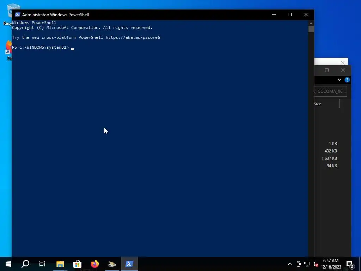The width and height of the screenshot is (361, 271).
Task: Switch to File Explorer from the taskbar
Action: tap(60, 264)
